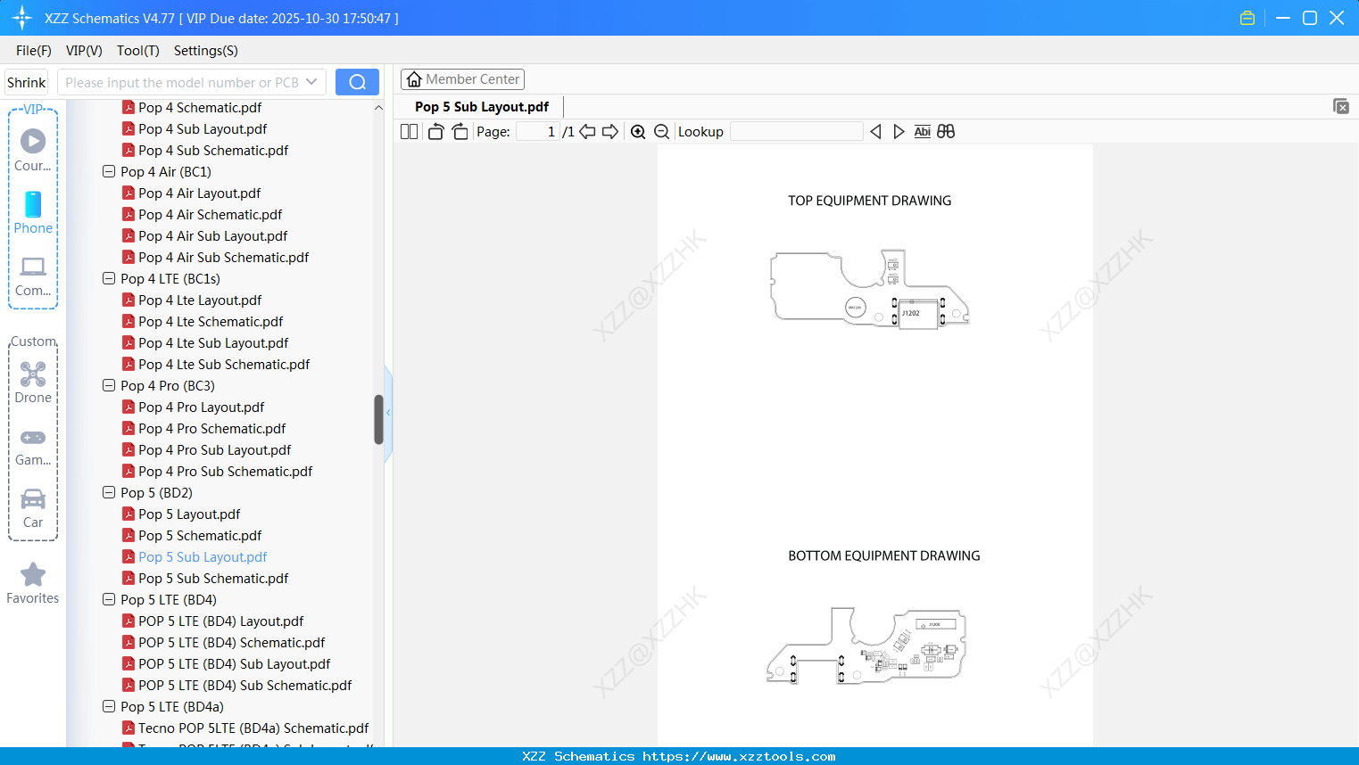Collapse the Pop 5 (BD2) tree branch
The image size is (1359, 765).
coord(108,492)
